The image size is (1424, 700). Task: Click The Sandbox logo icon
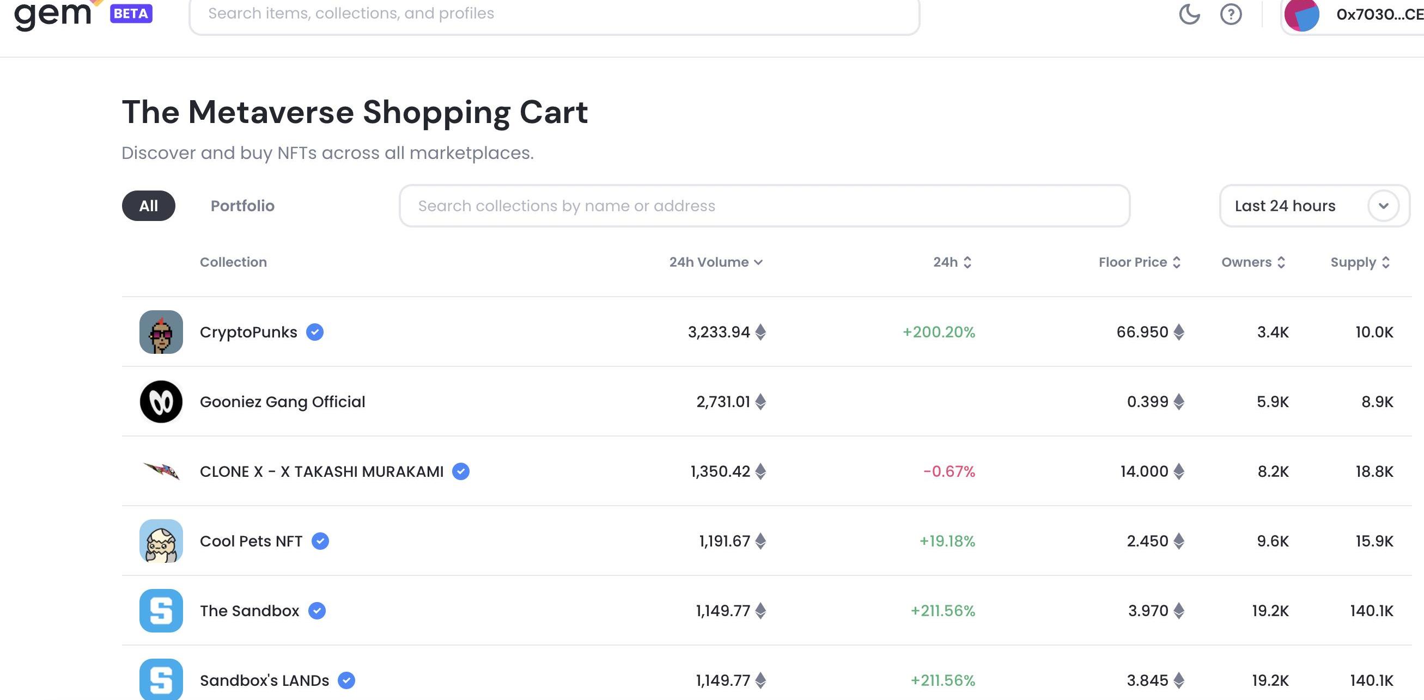(161, 611)
